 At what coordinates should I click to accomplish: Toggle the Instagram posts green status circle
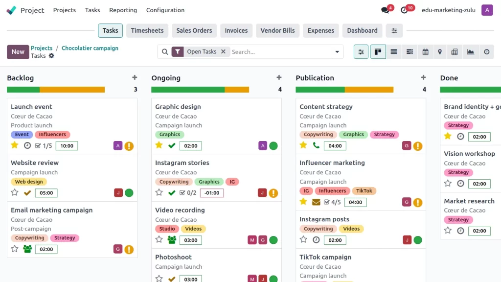point(418,240)
